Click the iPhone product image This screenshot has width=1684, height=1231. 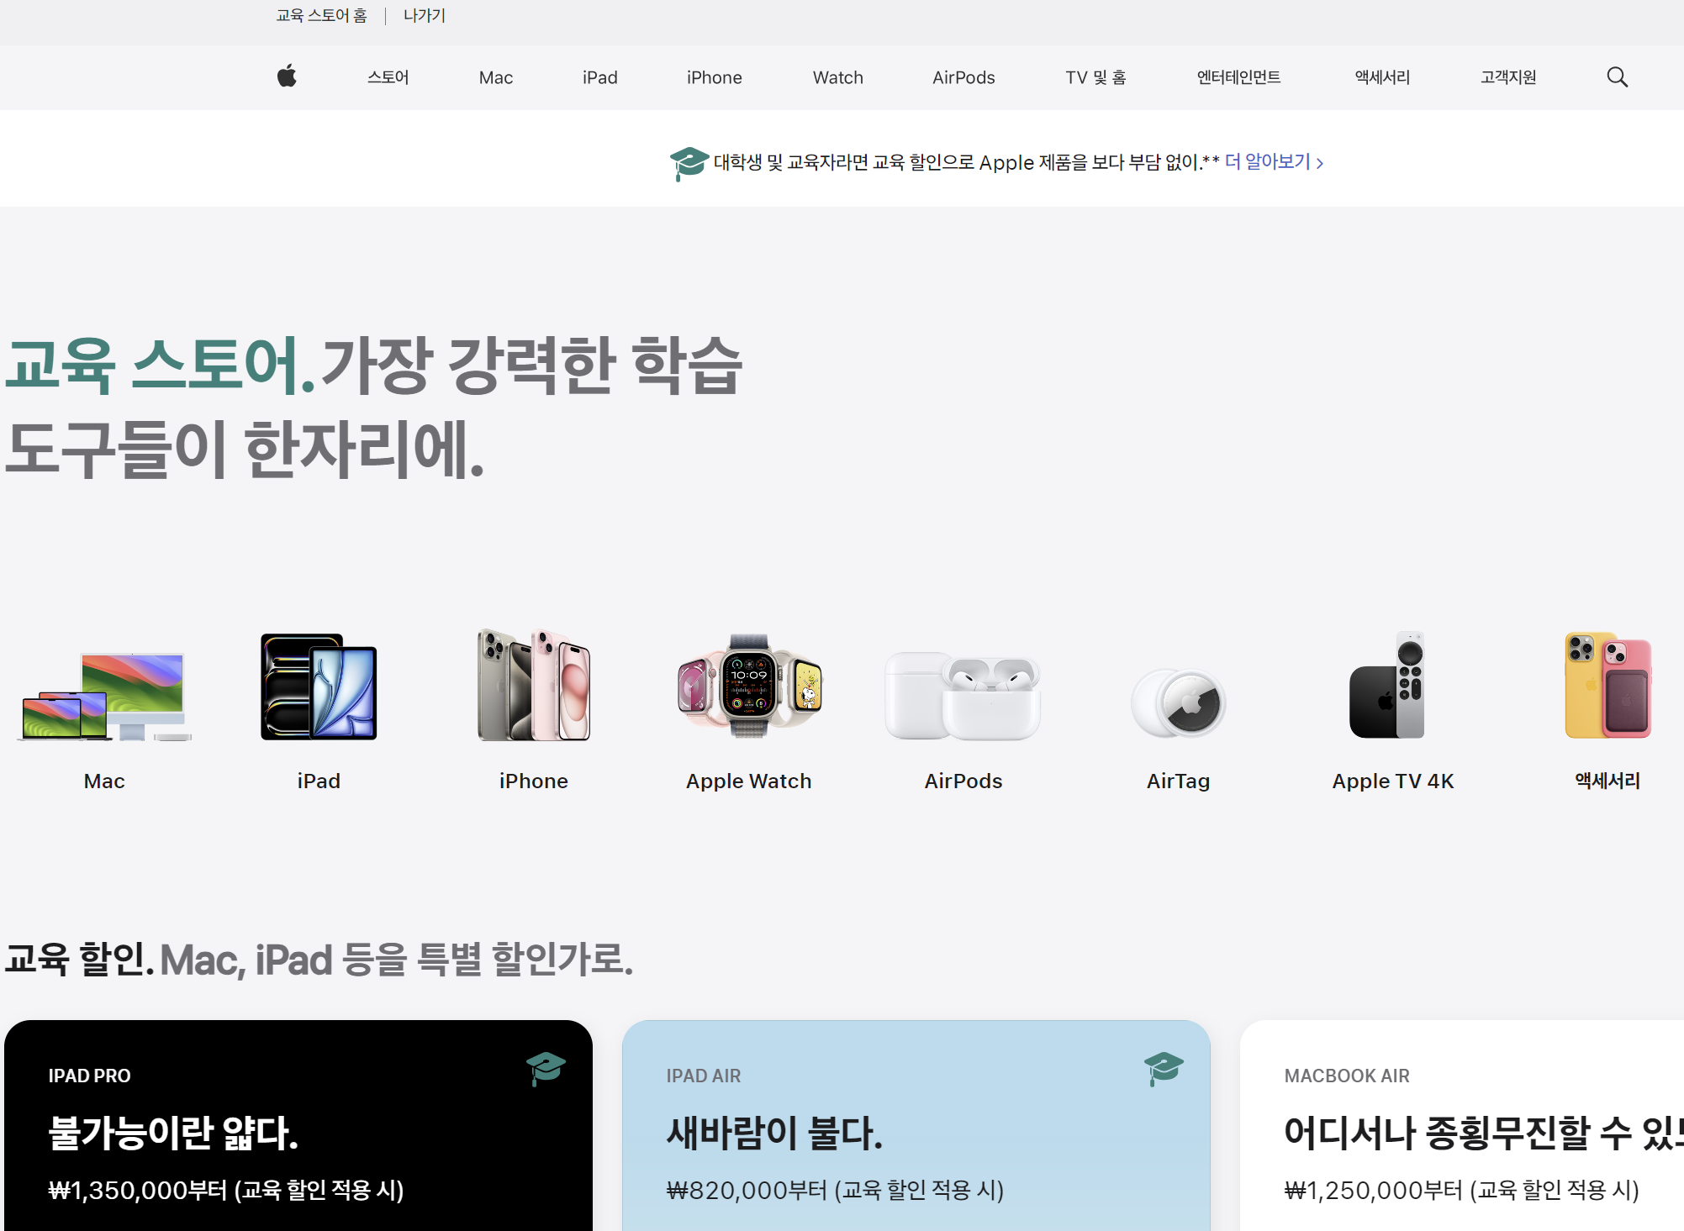534,687
